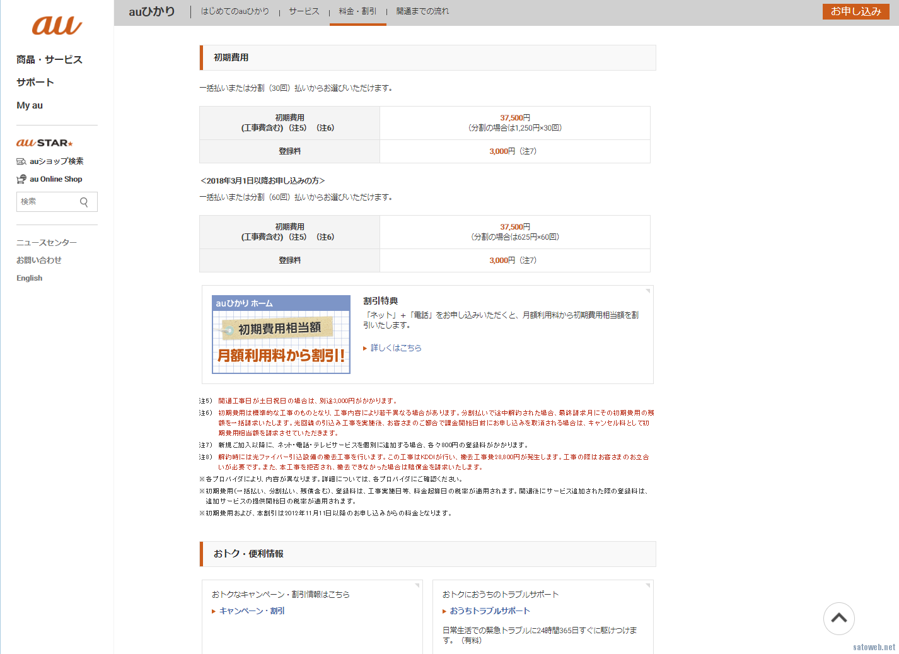This screenshot has width=899, height=654.
Task: Open au Online Shop link
Action: point(56,179)
